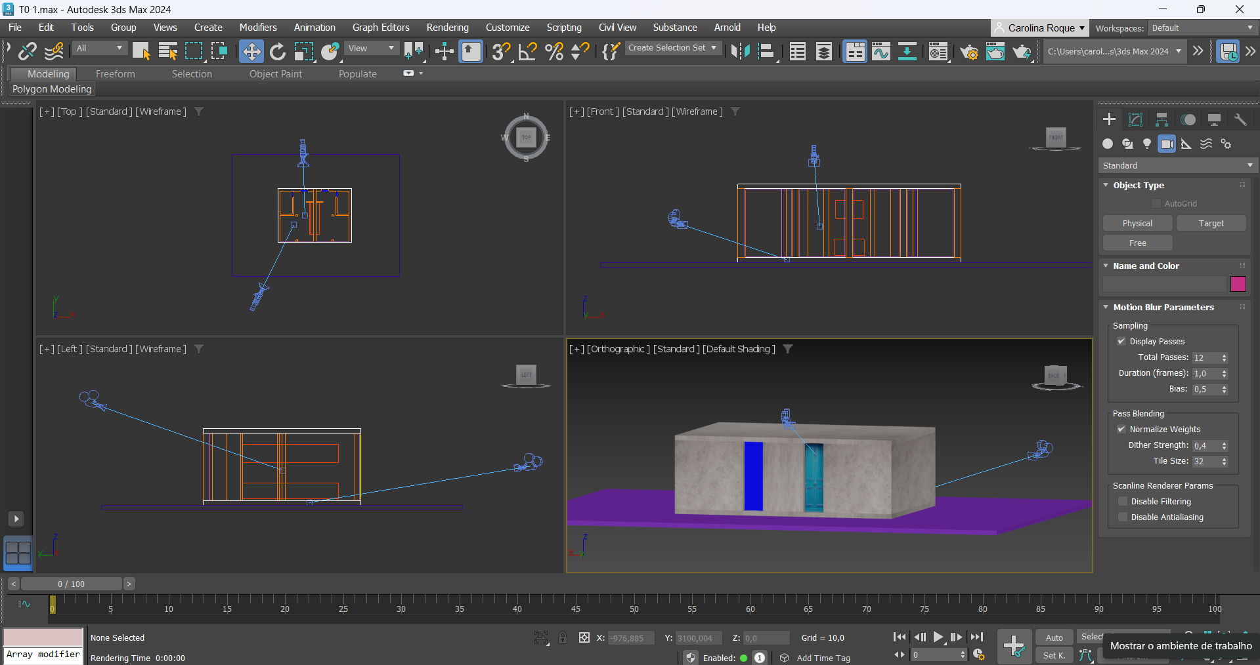Click the Select and Rotate tool
Image resolution: width=1260 pixels, height=665 pixels.
[278, 51]
